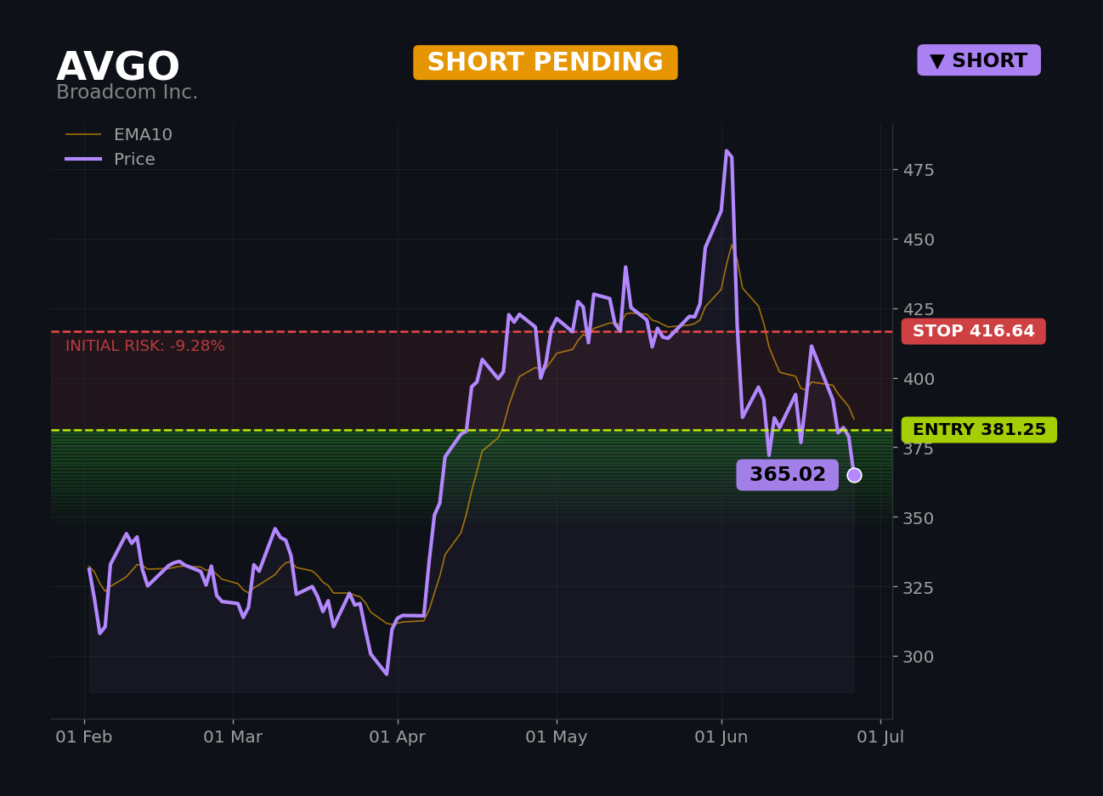The height and width of the screenshot is (796, 1103).
Task: Click the EMA10 legend entry
Action: point(120,135)
